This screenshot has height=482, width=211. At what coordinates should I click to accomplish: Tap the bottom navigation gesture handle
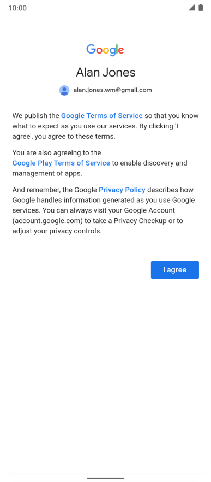(106, 478)
